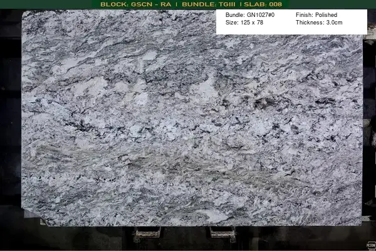Image resolution: width=376 pixels, height=251 pixels.
Task: Click the right support bracket under the slab
Action: [222, 233]
